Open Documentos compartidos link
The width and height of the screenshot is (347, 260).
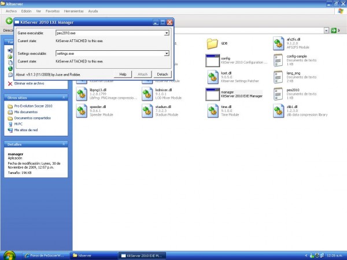[32, 118]
